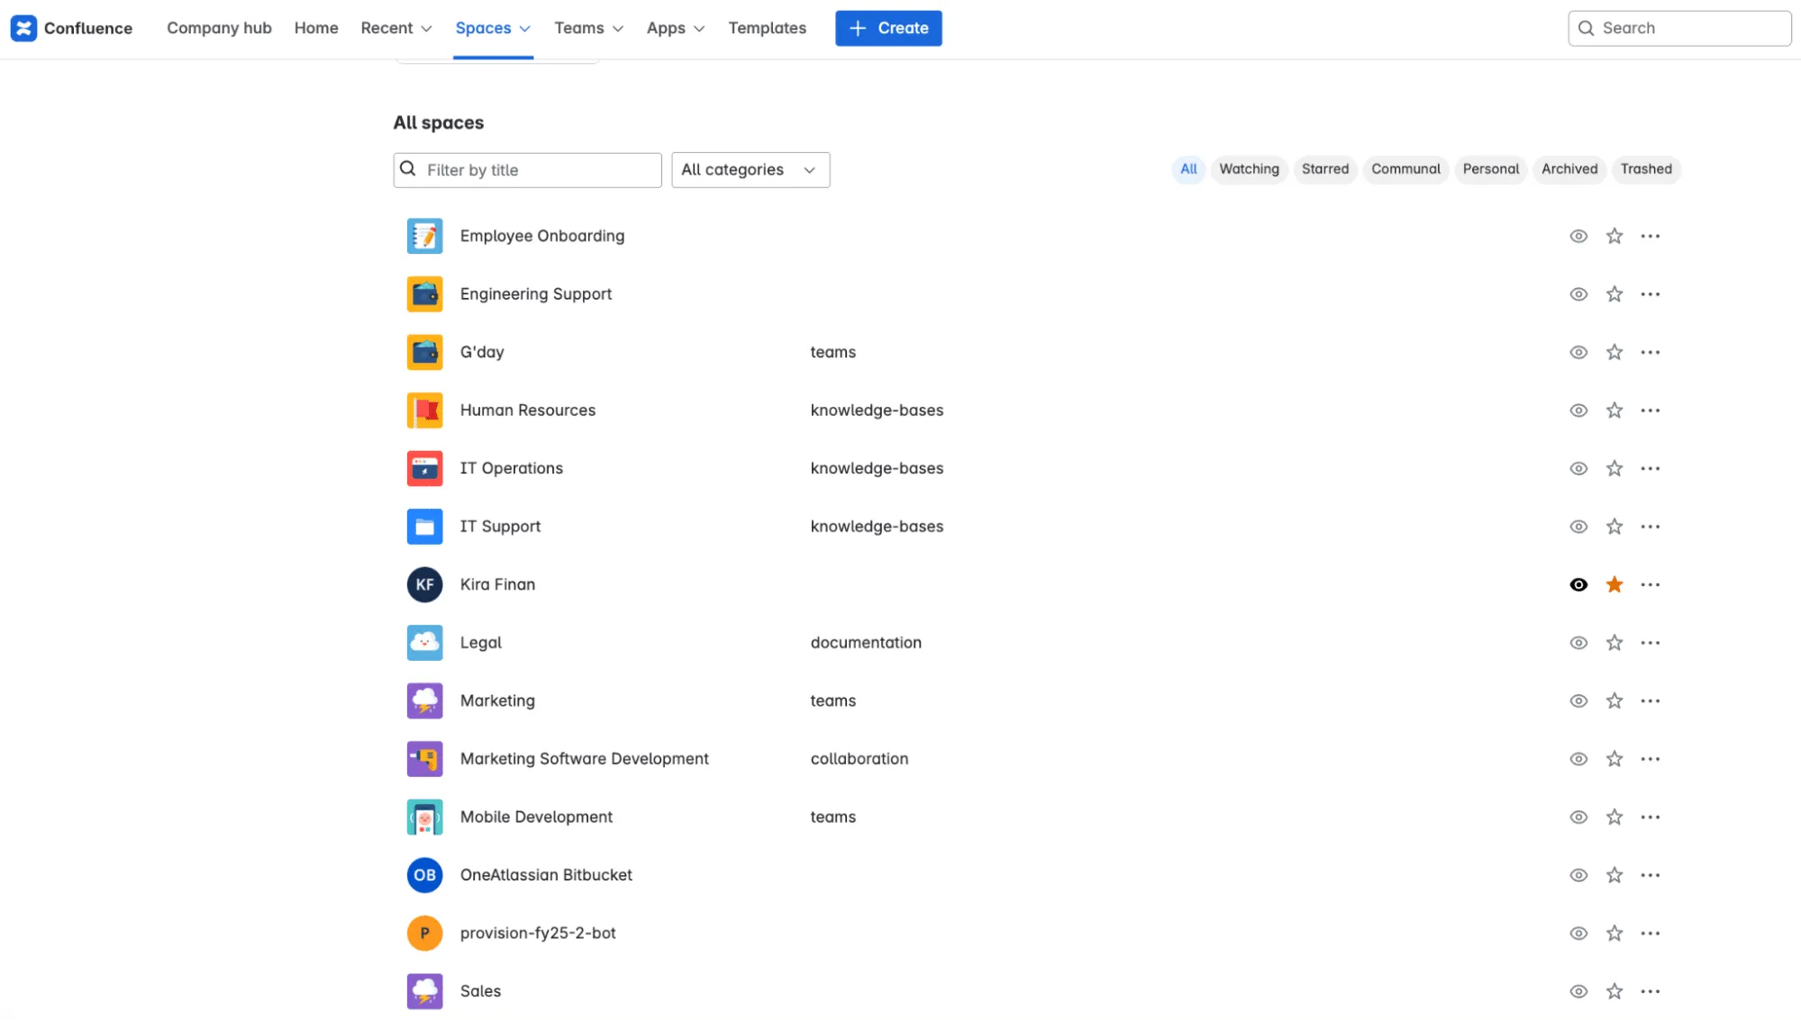1801x1020 pixels.
Task: Watch the Mobile Development space
Action: [1578, 817]
